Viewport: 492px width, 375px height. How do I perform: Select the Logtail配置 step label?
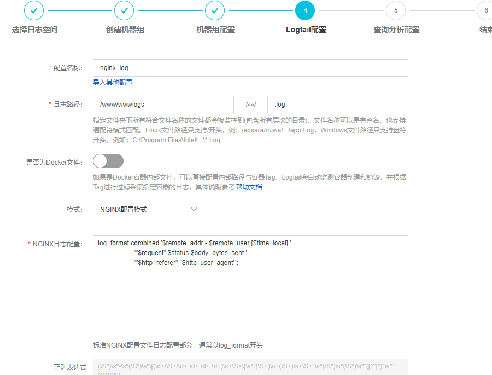coord(306,30)
